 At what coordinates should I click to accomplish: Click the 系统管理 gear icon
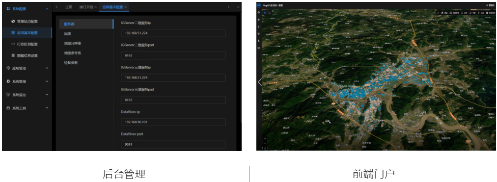[8, 81]
